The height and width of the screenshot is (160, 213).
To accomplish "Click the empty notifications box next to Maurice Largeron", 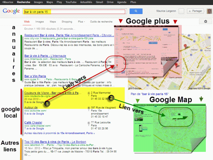I will 181,11.
